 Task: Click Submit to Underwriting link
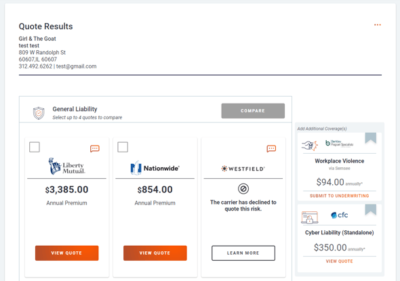(339, 196)
